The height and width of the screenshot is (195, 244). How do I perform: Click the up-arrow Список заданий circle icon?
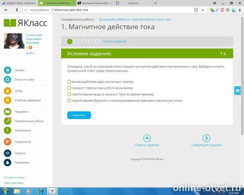click(147, 138)
